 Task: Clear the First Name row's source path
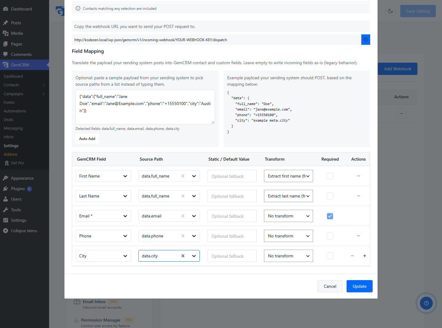183,176
